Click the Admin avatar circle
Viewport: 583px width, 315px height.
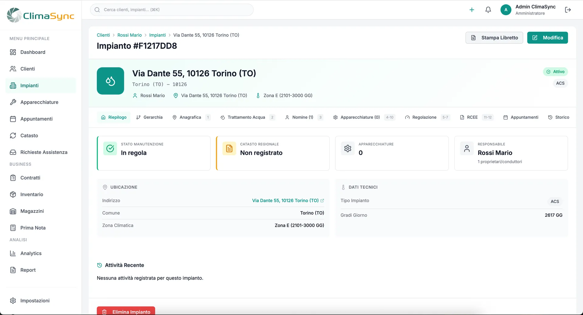click(506, 10)
